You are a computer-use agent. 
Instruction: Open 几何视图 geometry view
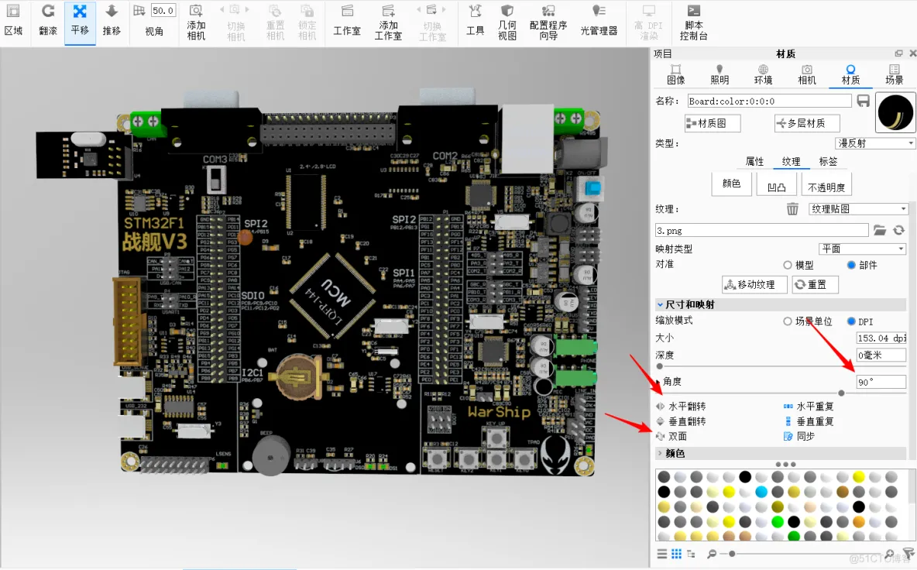[507, 22]
